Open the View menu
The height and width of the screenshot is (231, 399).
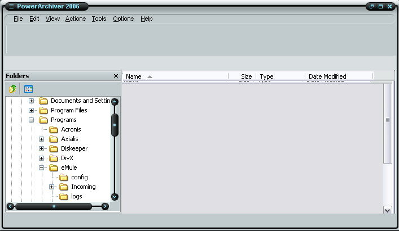[x=52, y=19]
